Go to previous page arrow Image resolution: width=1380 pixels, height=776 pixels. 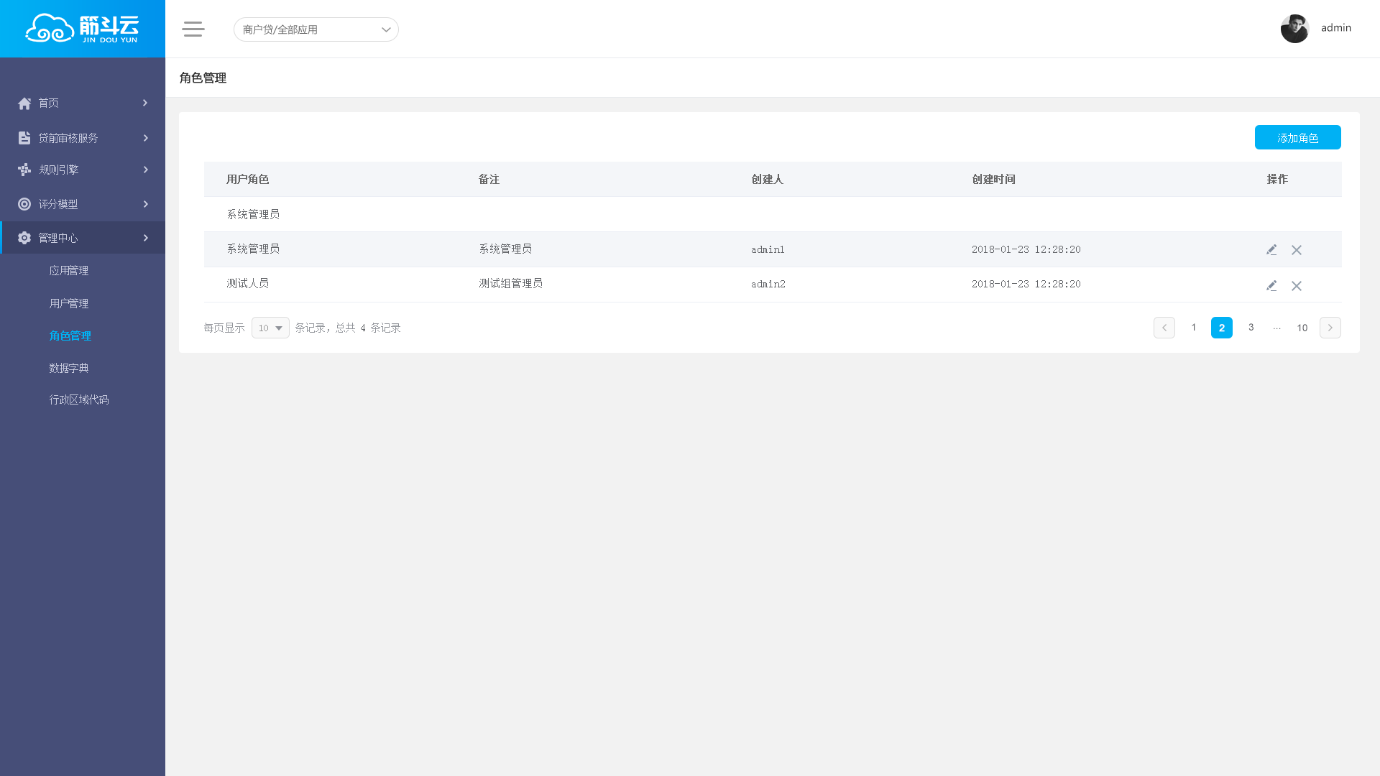coord(1164,328)
